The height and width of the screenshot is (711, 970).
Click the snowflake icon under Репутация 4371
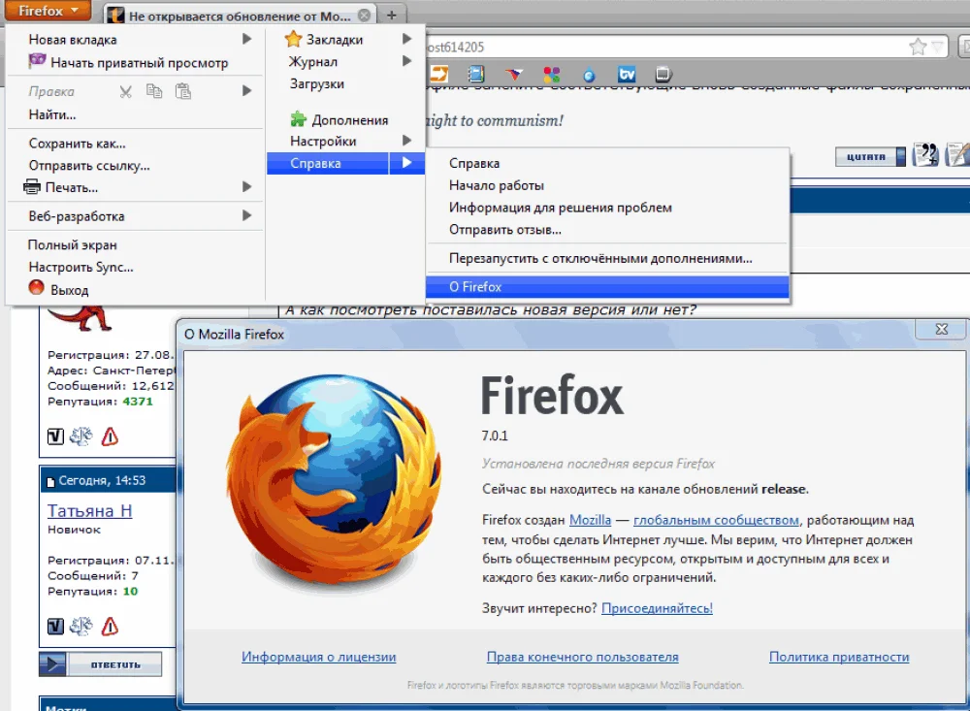(x=81, y=436)
